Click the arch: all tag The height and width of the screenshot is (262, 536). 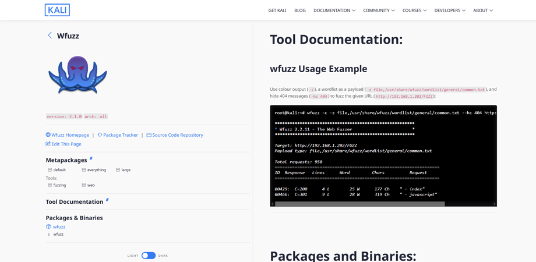tap(96, 116)
